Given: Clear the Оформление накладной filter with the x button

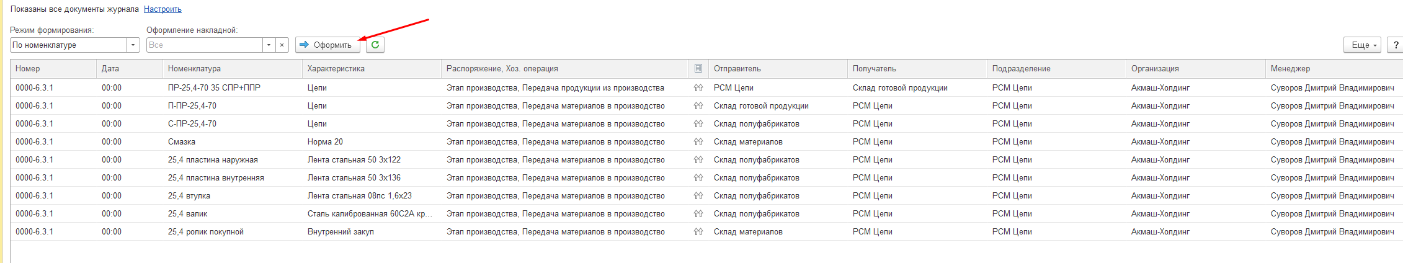Looking at the screenshot, I should [x=282, y=45].
